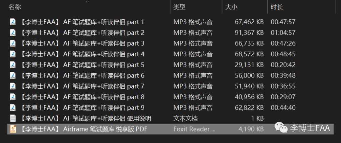Select file name ending in part 9
Image resolution: width=341 pixels, height=143 pixels.
click(x=83, y=108)
